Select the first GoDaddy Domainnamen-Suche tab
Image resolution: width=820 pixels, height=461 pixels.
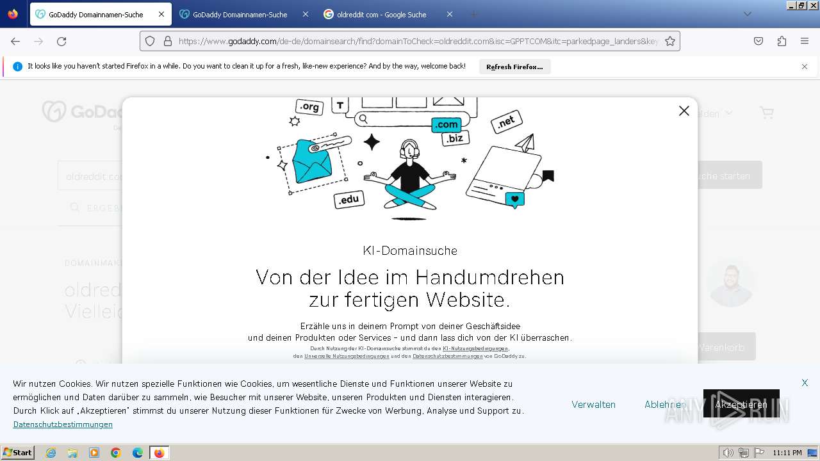tap(101, 14)
